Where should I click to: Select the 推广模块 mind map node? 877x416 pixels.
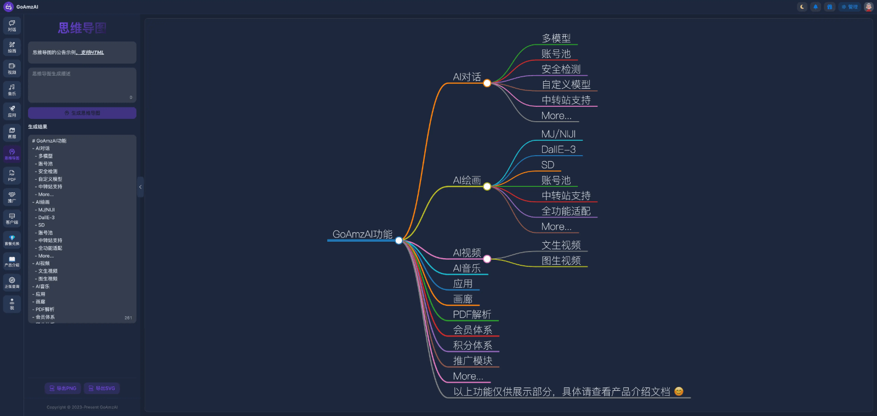(x=472, y=360)
